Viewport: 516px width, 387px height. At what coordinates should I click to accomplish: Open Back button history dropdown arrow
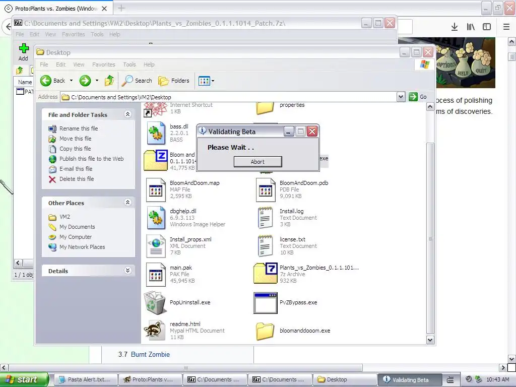[71, 81]
